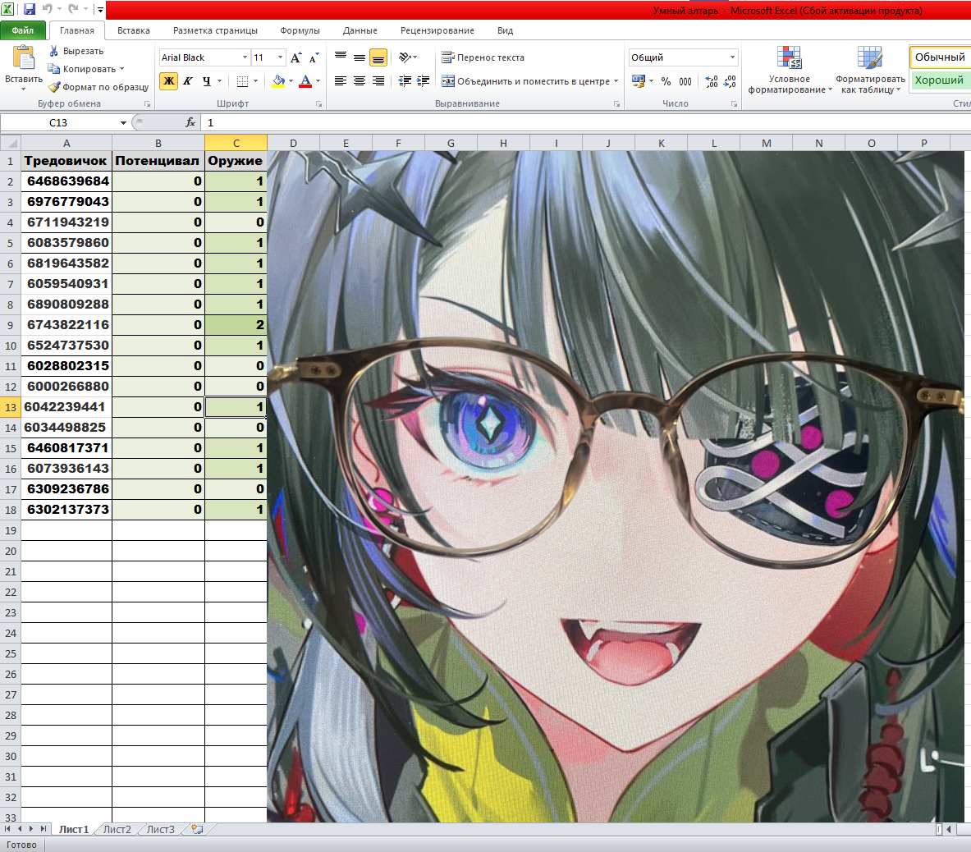Open the number format Общий dropdown
The height and width of the screenshot is (852, 971).
click(x=733, y=57)
